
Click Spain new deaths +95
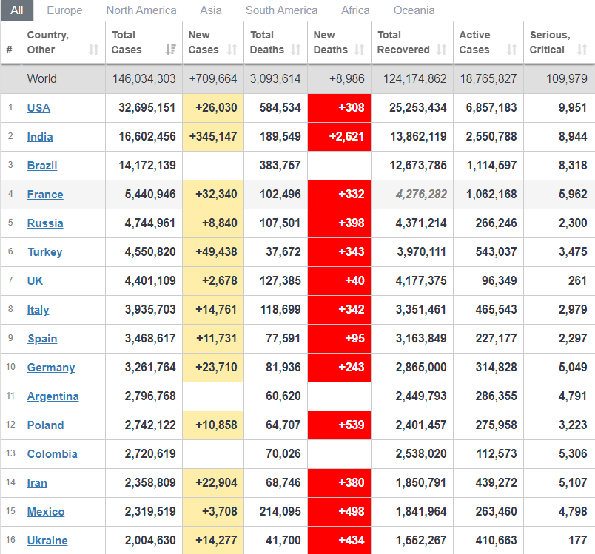click(x=354, y=339)
